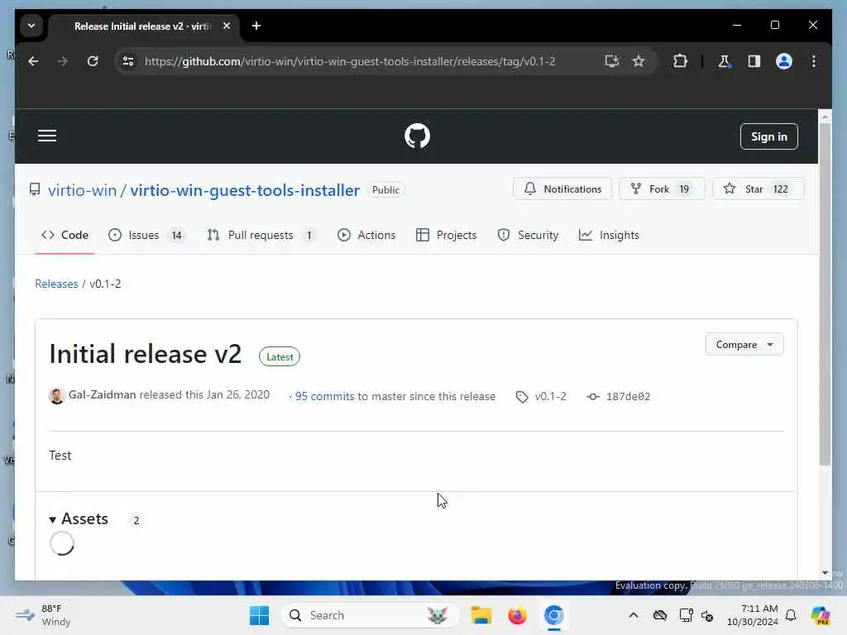Click the browser forward arrow
847x635 pixels.
[x=63, y=61]
